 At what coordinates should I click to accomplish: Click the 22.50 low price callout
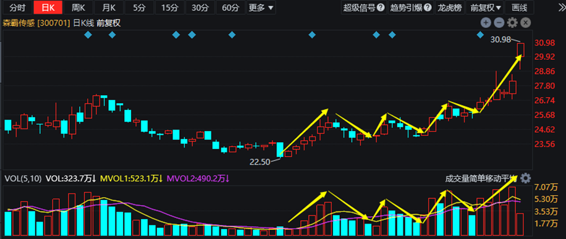pyautogui.click(x=260, y=162)
